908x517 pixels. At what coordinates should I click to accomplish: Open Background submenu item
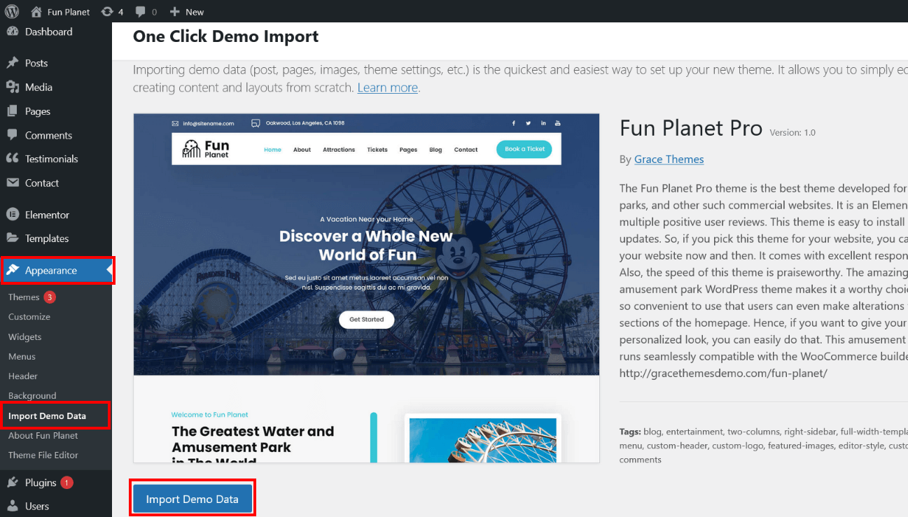(x=32, y=395)
